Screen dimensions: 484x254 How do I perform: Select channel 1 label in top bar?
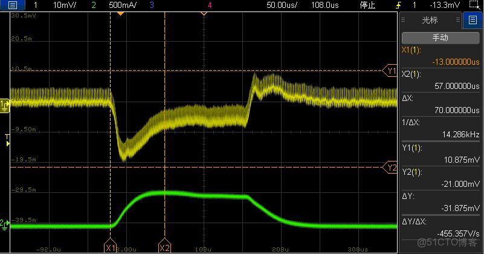click(x=35, y=5)
